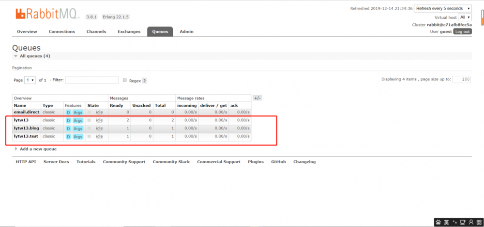Click the D badge in the lytw13 row
Image resolution: width=484 pixels, height=227 pixels.
[x=69, y=120]
